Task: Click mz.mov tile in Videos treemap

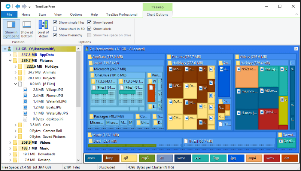Action: [x=247, y=98]
